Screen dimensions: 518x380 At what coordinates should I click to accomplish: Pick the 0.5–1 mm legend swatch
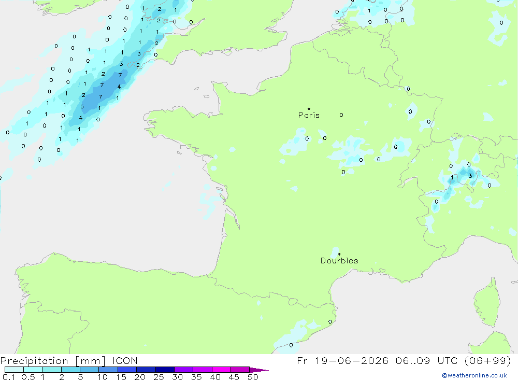33,370
